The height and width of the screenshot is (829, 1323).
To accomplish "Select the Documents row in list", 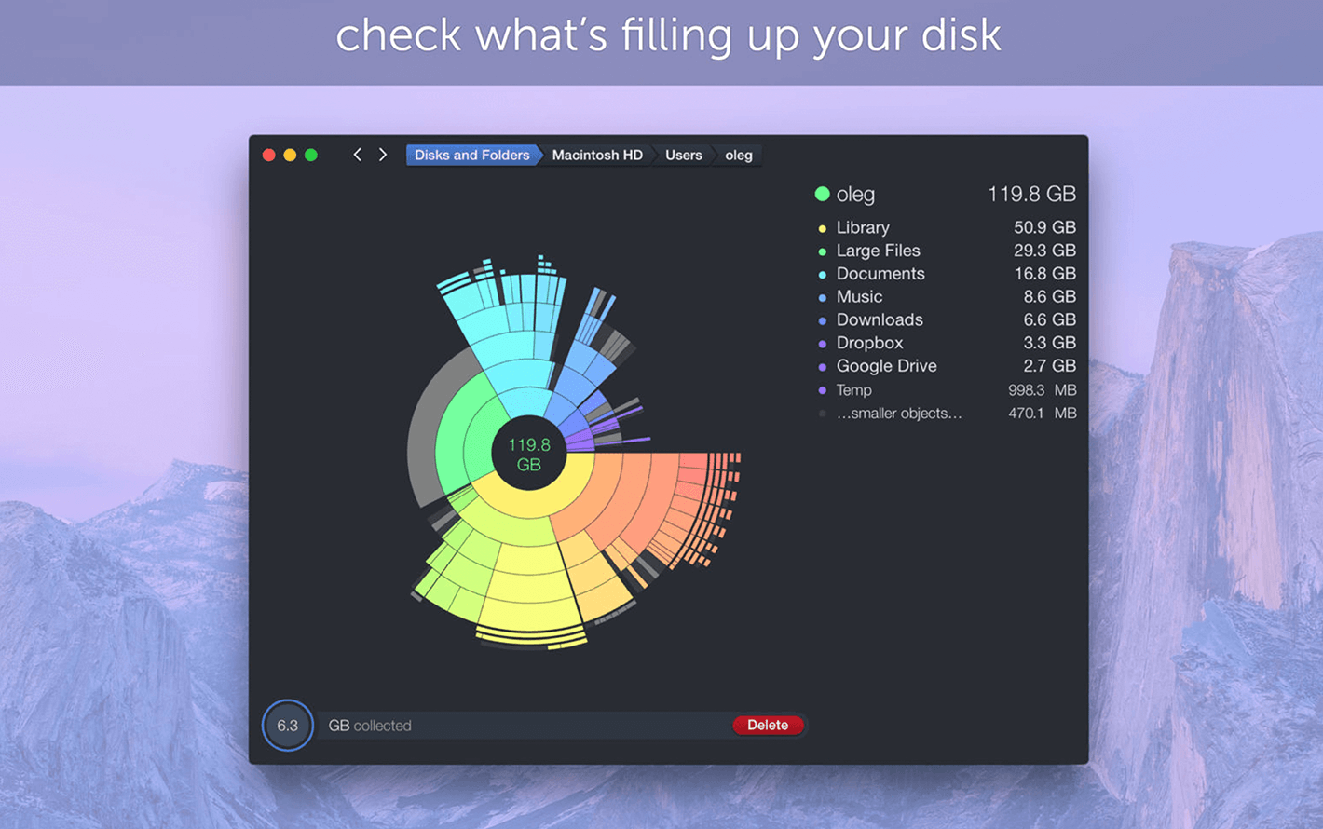I will (x=947, y=274).
